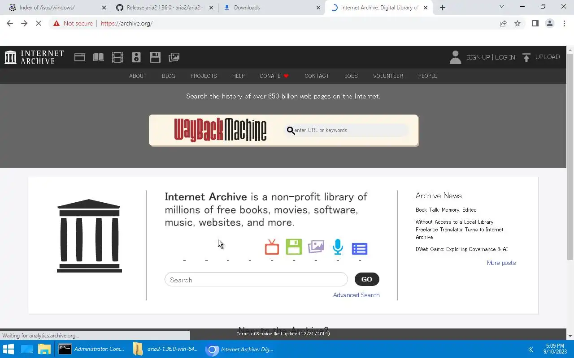Click the Not secure site info indicator
The width and height of the screenshot is (574, 358).
(73, 23)
